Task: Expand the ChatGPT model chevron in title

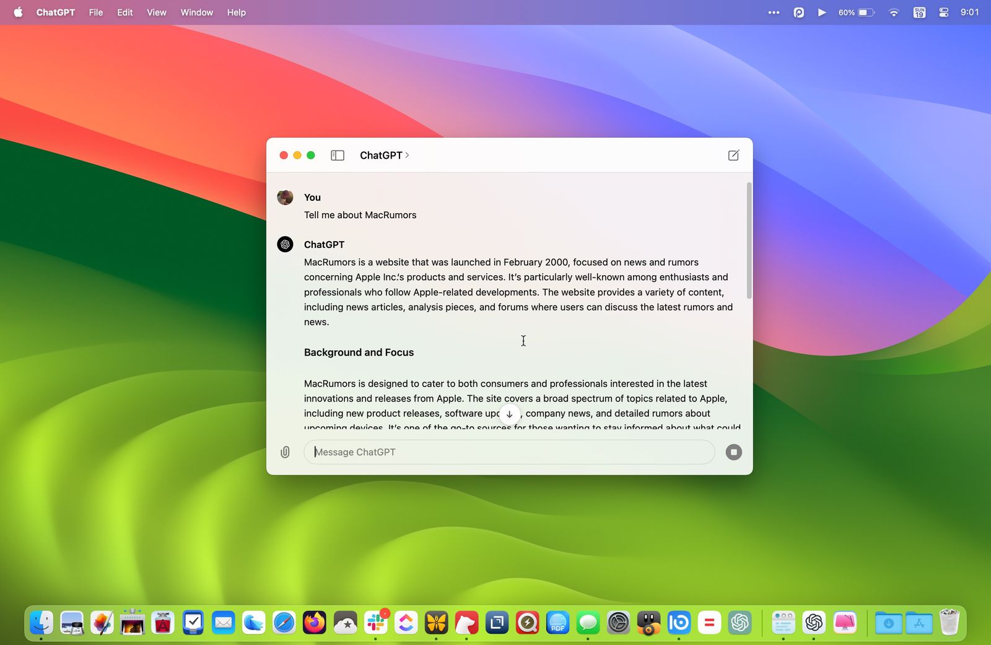Action: click(x=407, y=156)
